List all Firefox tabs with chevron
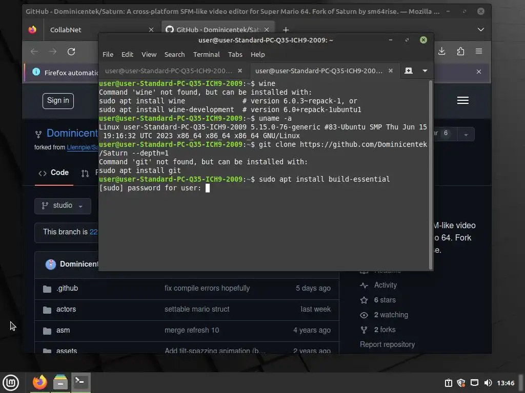The width and height of the screenshot is (525, 393). coord(481,30)
